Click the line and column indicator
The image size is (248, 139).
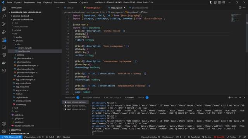(x=151, y=137)
